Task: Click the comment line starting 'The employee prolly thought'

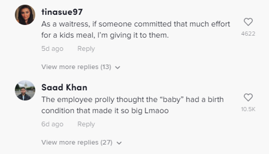Action: pos(132,100)
